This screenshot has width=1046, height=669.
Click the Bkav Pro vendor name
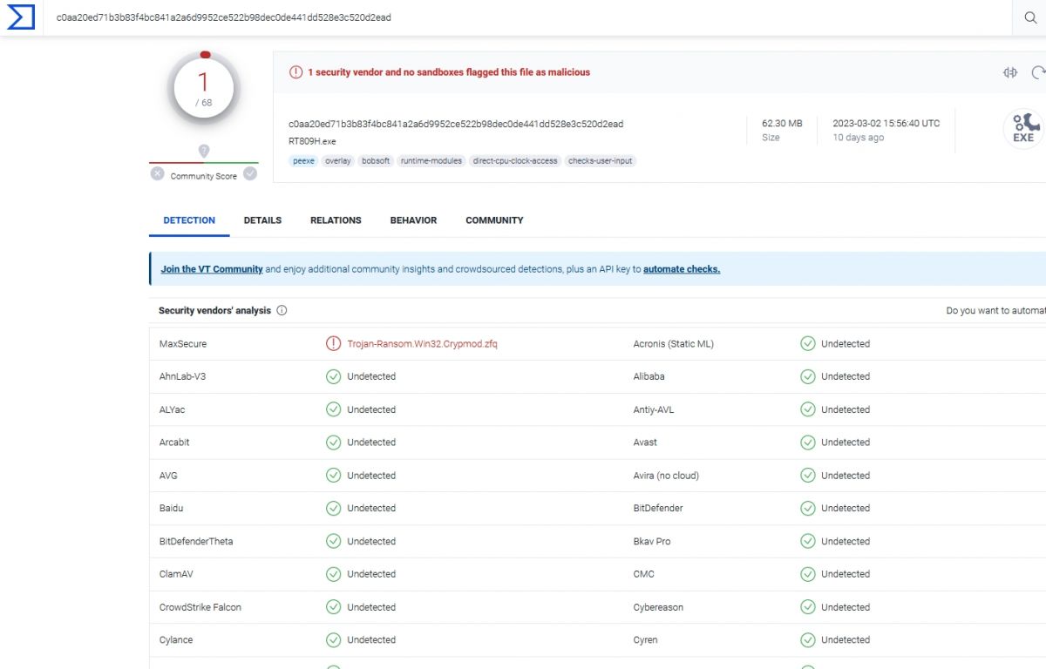point(652,541)
